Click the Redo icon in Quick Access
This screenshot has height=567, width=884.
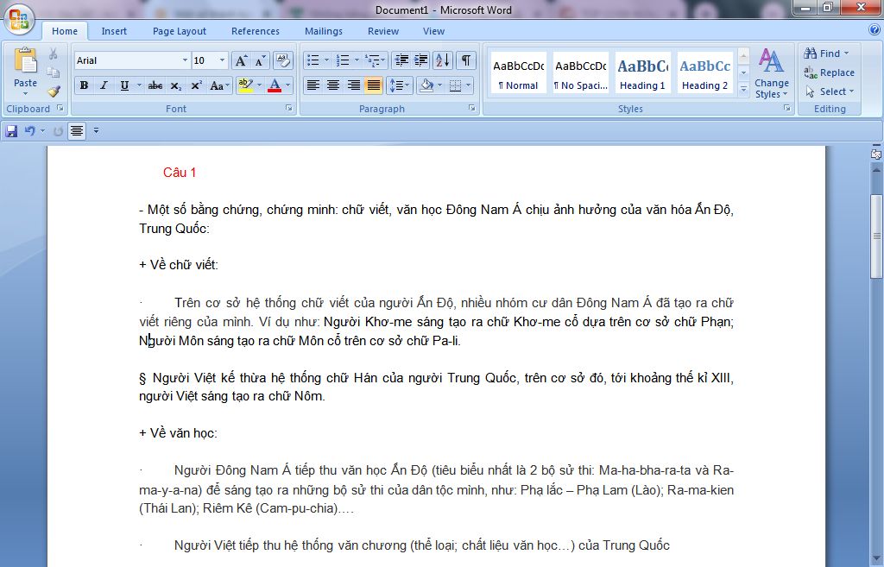tap(58, 131)
